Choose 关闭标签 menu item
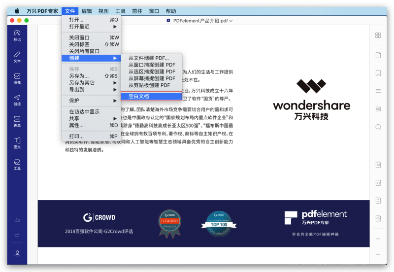This screenshot has height=272, width=394. [x=92, y=44]
